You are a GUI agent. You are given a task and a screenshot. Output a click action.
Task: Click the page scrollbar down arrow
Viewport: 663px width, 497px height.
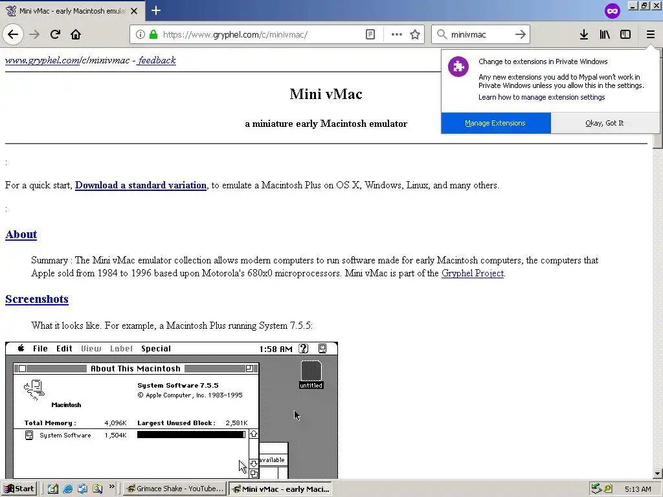pyautogui.click(x=658, y=473)
